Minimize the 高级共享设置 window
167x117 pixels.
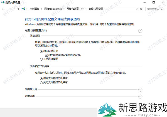[144, 2]
